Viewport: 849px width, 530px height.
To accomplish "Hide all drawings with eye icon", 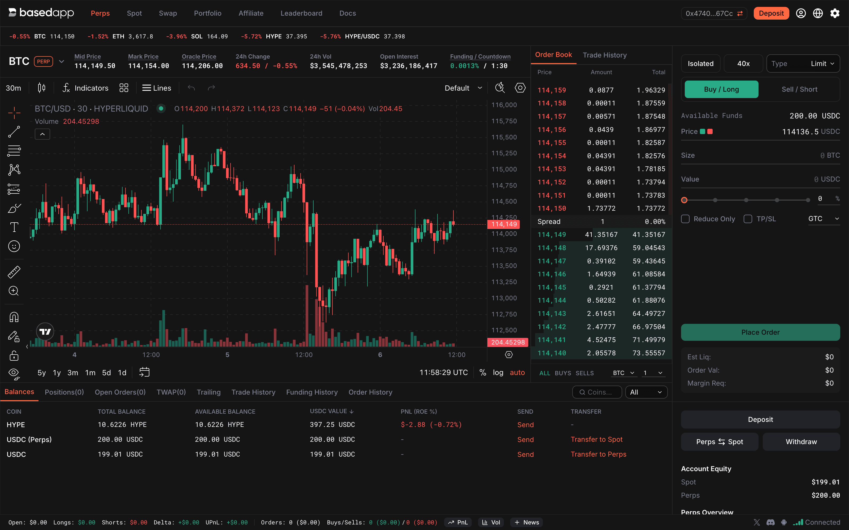I will (x=14, y=374).
